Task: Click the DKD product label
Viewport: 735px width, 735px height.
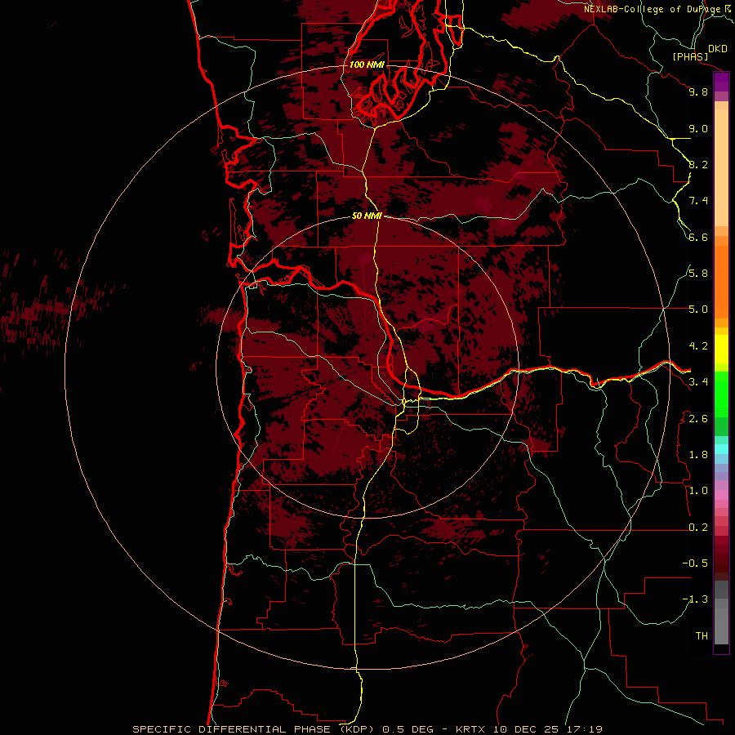Action: click(718, 49)
